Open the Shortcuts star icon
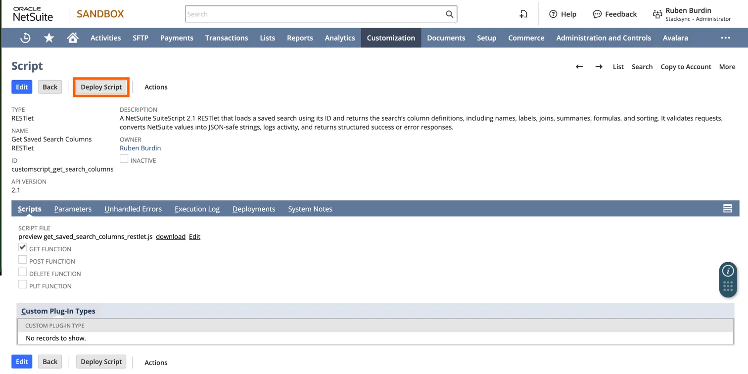The width and height of the screenshot is (748, 374). (x=49, y=38)
